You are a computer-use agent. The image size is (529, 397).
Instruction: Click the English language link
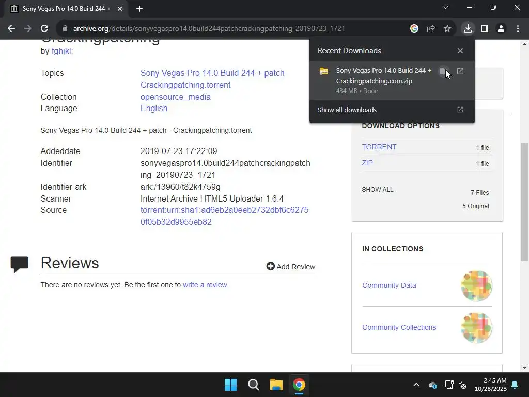(154, 109)
